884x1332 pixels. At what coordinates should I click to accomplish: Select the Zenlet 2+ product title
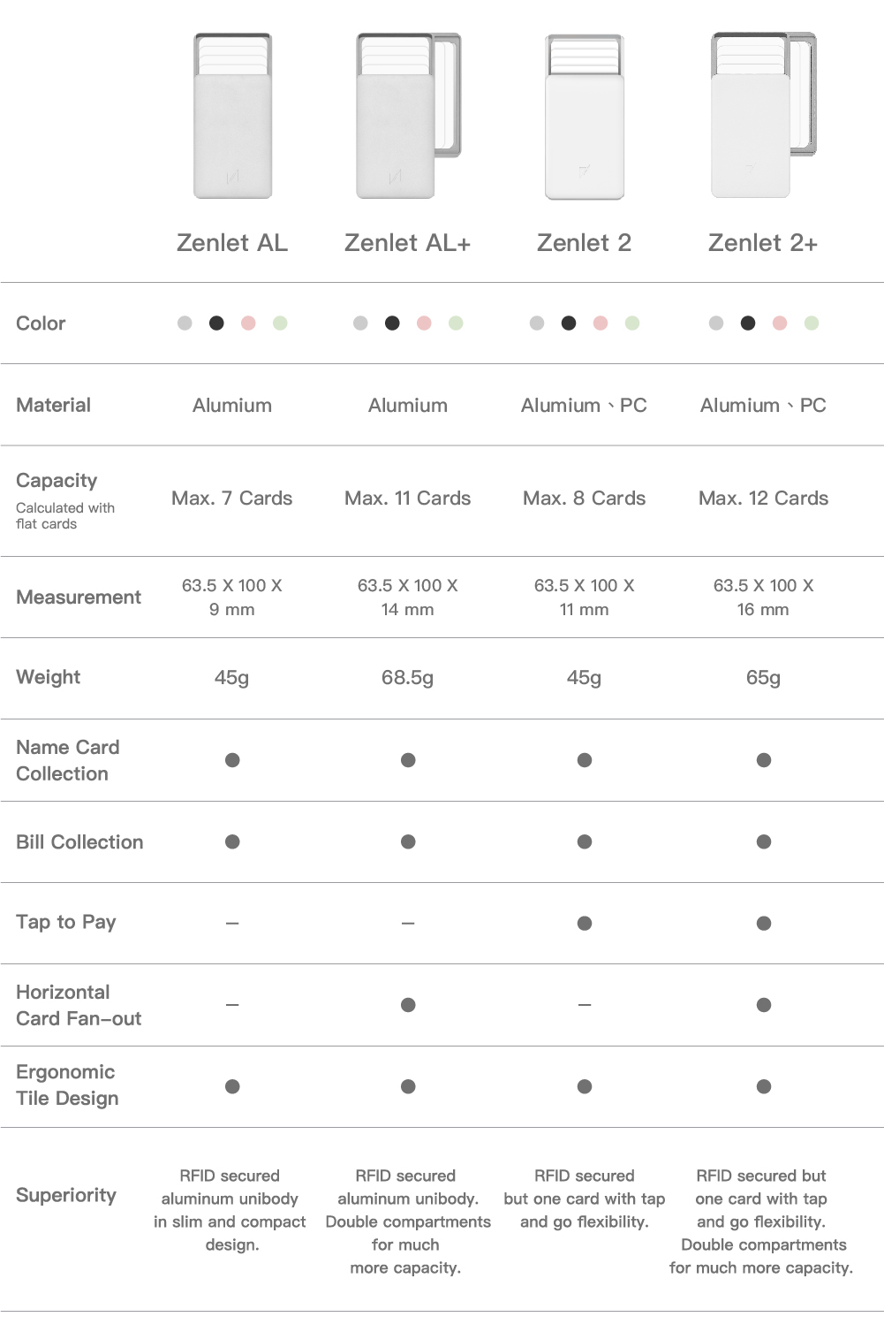[763, 243]
